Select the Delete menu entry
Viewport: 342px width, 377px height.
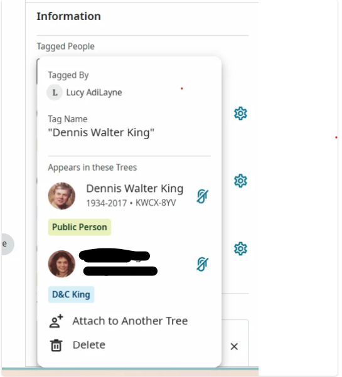point(78,345)
